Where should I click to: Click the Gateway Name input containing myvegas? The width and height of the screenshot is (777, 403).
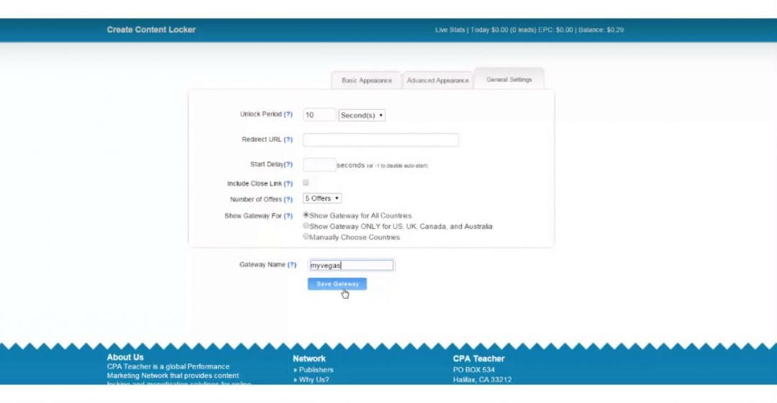351,265
